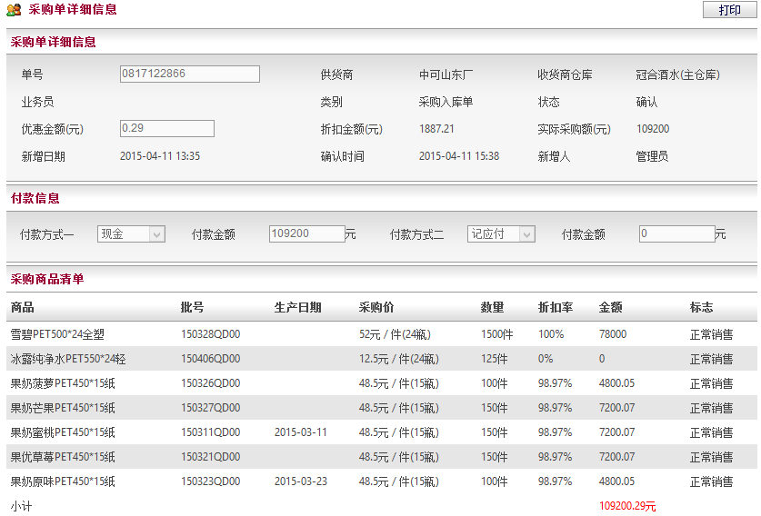The image size is (761, 516).
Task: Click the 优惠金额 field showing 0.29
Action: tap(167, 128)
